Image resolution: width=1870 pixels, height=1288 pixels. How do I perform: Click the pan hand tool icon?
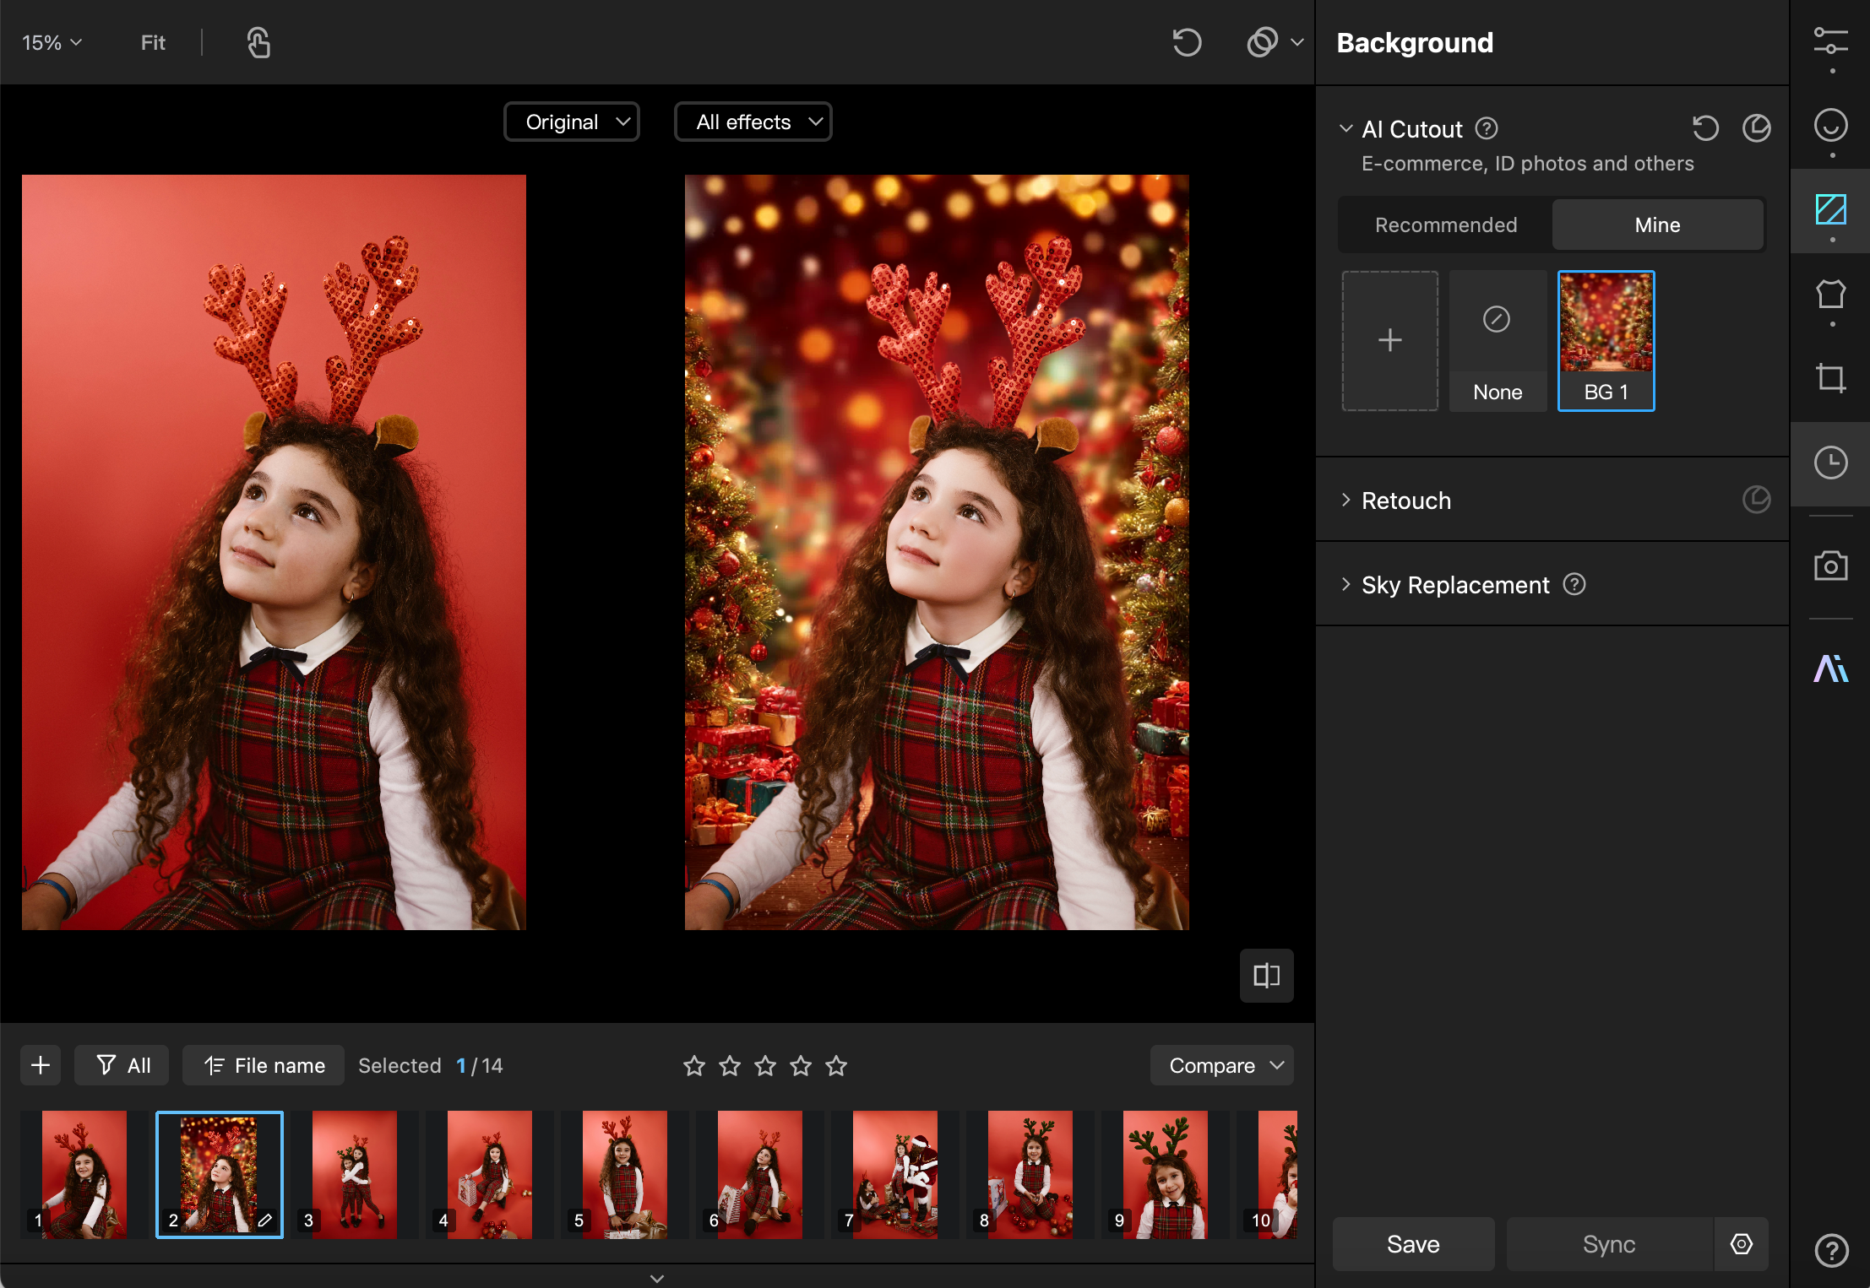click(258, 42)
